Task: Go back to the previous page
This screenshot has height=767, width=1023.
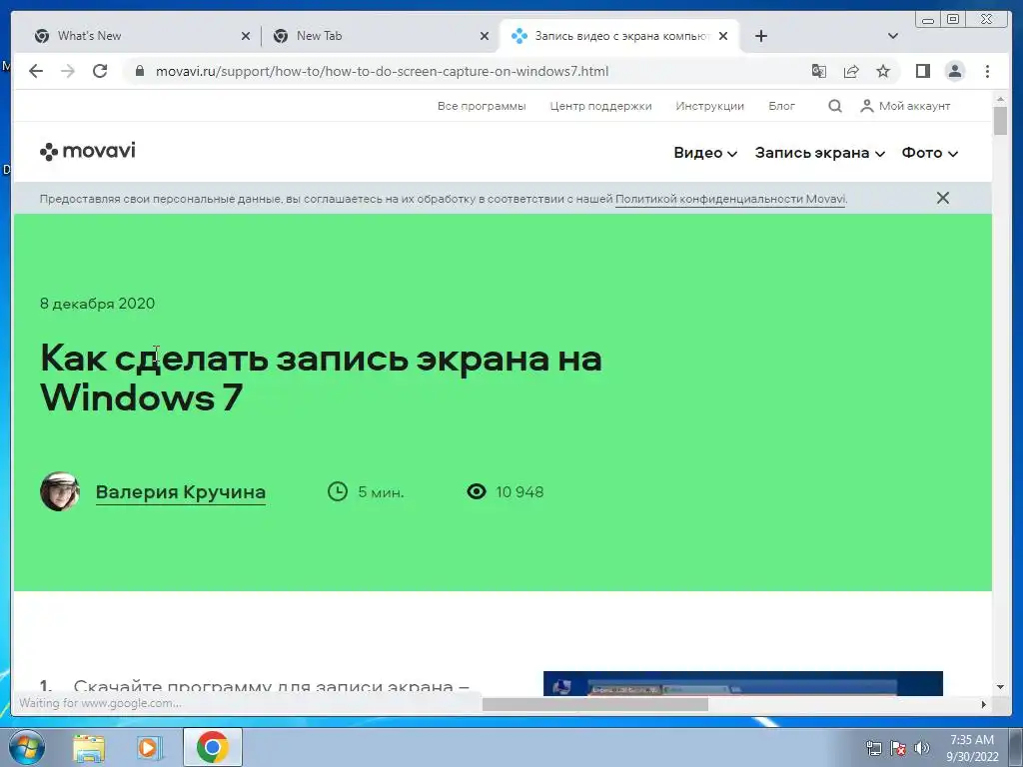Action: pyautogui.click(x=36, y=71)
